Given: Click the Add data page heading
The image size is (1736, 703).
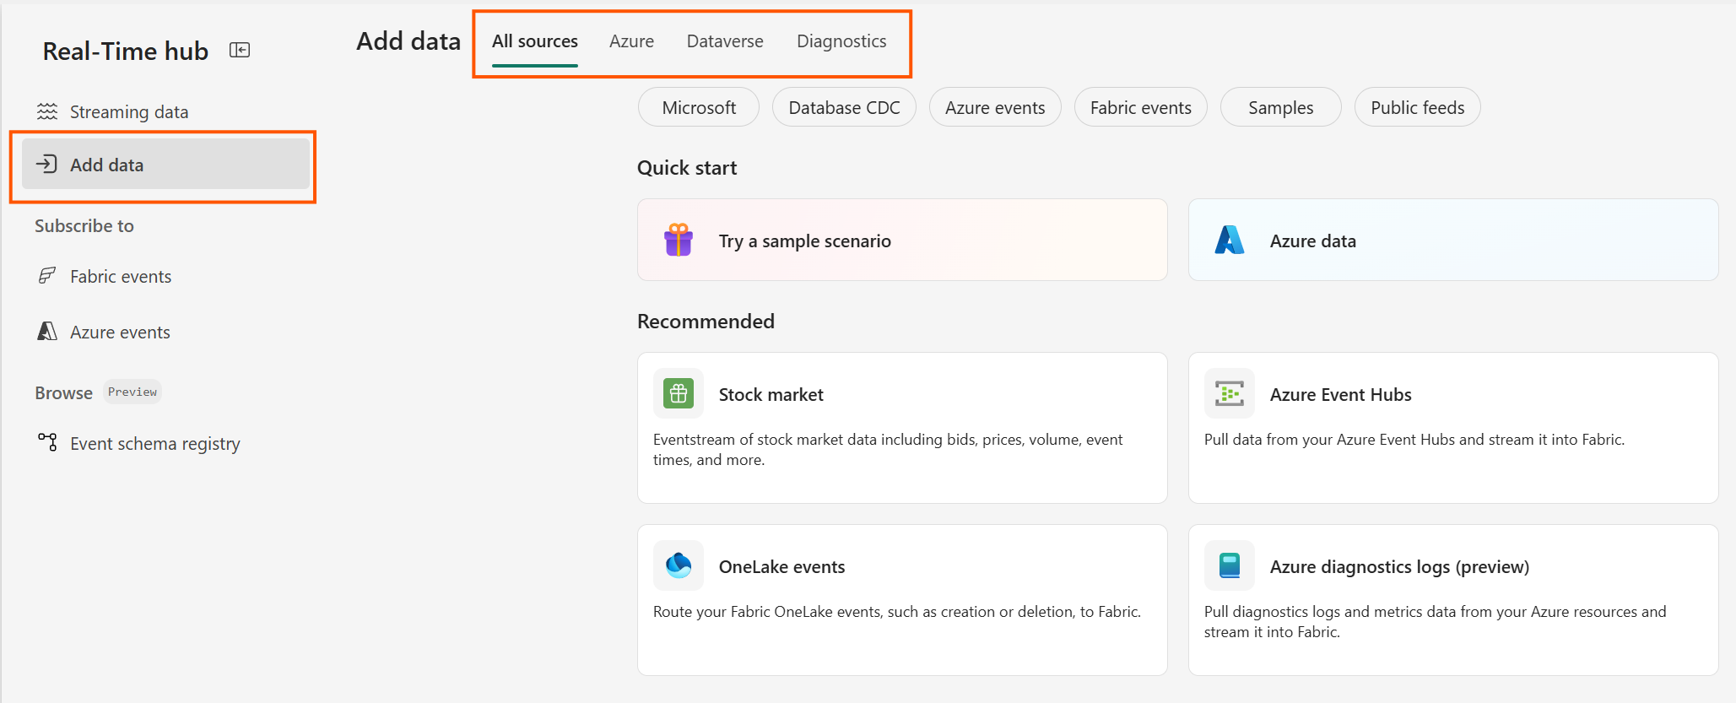Looking at the screenshot, I should point(408,41).
